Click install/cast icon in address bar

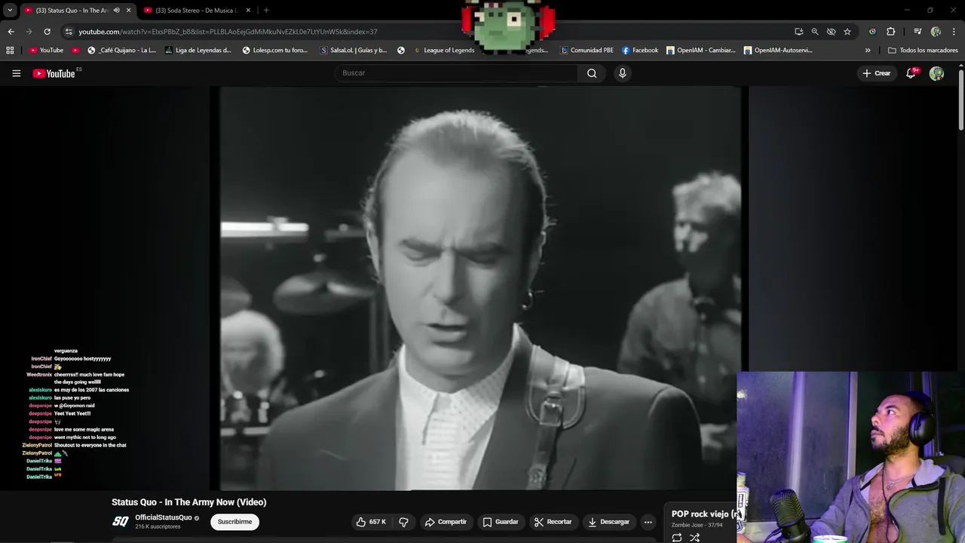point(798,32)
